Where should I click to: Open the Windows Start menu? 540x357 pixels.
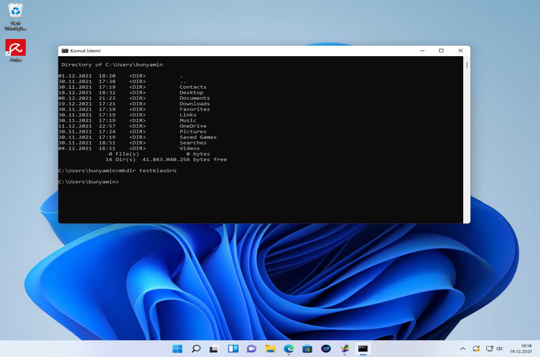click(177, 349)
